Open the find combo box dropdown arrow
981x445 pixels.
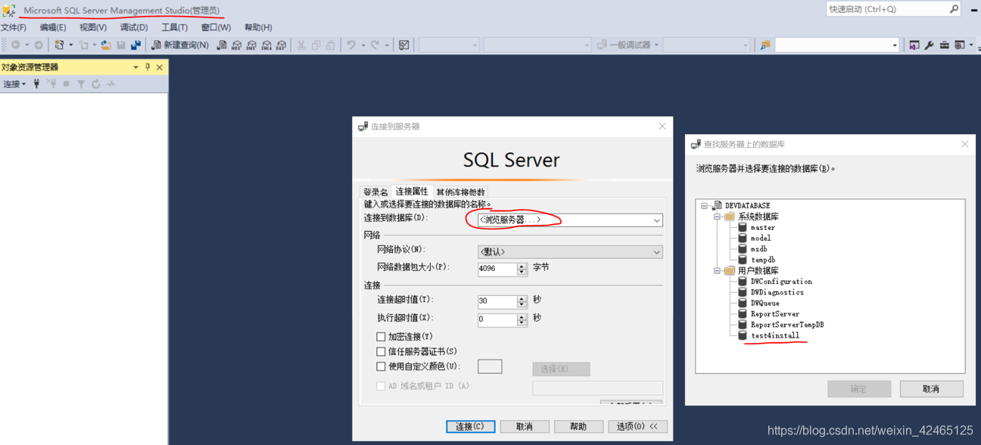click(x=895, y=45)
